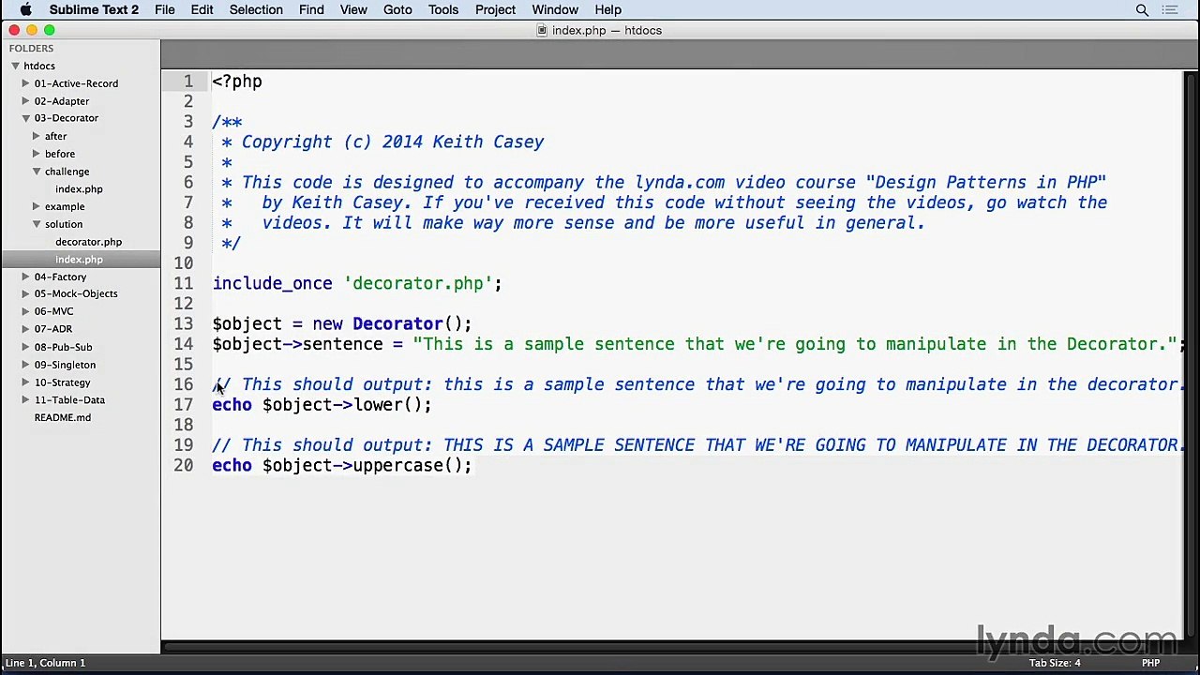Open index.php inside the challenge folder
This screenshot has width=1200, height=675.
[x=79, y=189]
